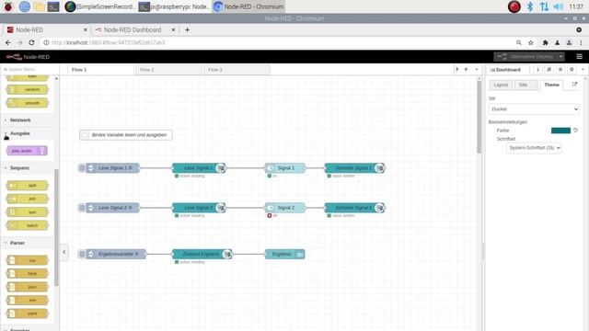Switch to the Flow 2 tab
Image resolution: width=589 pixels, height=331 pixels.
168,70
